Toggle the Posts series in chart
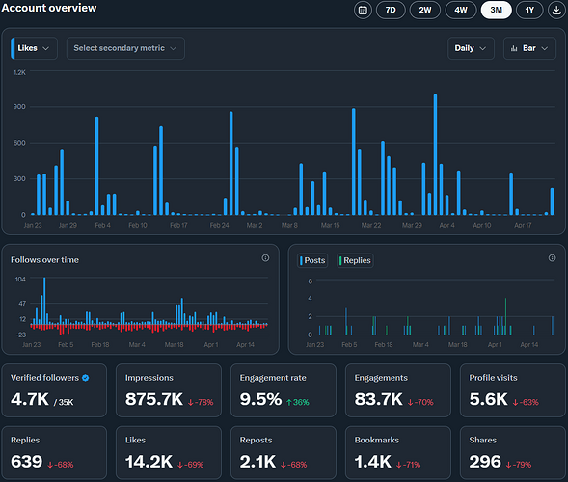 coord(312,260)
